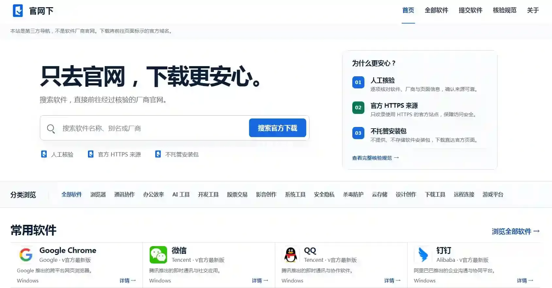
Task: Click the 常用软件 section heading
Action: (x=33, y=230)
